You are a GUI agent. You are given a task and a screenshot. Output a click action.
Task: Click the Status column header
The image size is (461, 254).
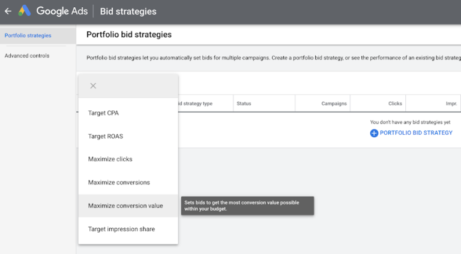click(x=244, y=104)
